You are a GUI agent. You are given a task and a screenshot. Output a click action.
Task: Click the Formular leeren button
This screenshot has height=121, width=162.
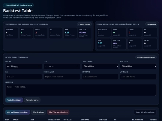point(32,100)
